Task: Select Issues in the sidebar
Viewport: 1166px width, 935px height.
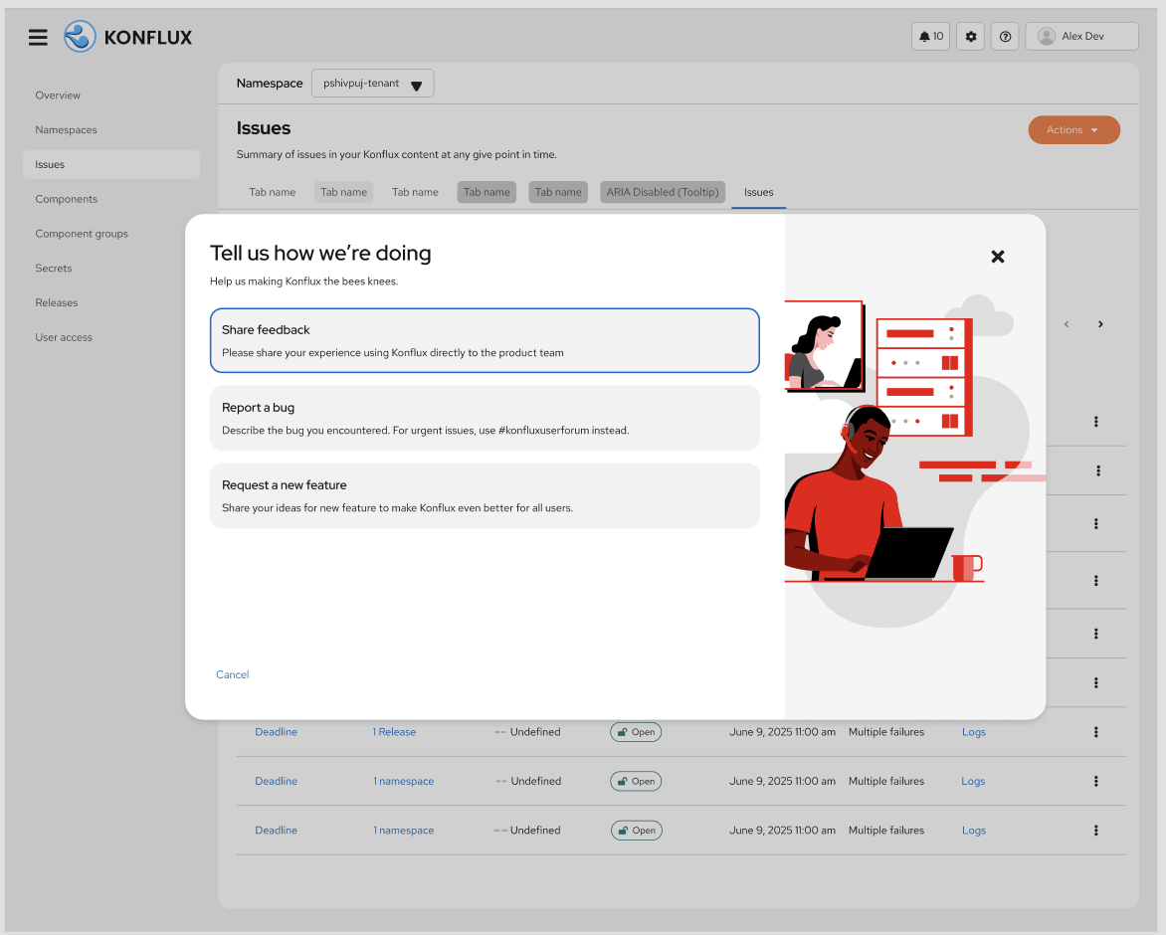Action: pyautogui.click(x=110, y=164)
